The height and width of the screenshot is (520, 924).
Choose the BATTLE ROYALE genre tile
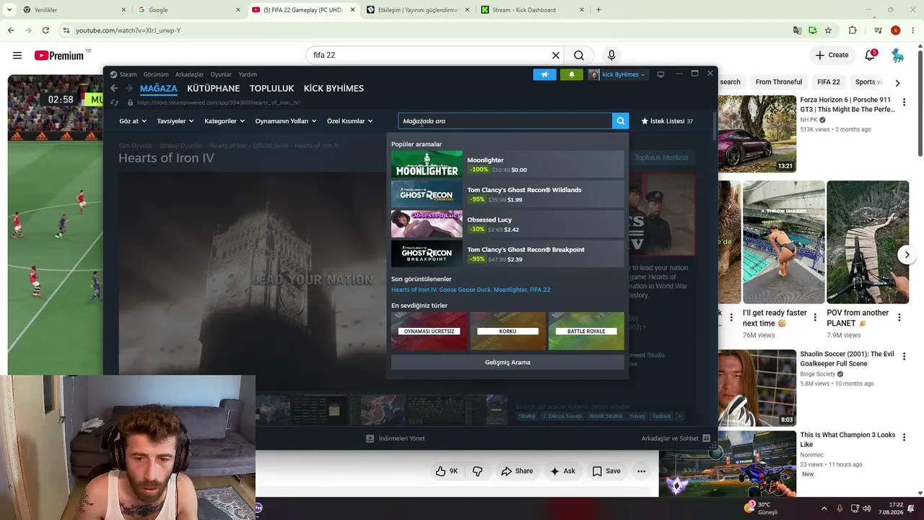tap(586, 331)
